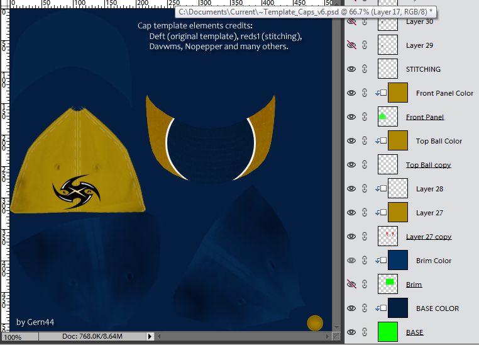Click the chain link icon on BASE layer
Image resolution: width=479 pixels, height=345 pixels.
[x=365, y=332]
